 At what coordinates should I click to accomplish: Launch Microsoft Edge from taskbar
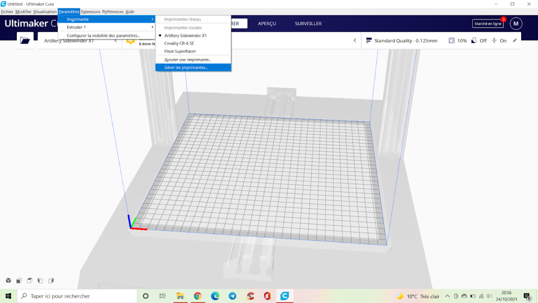215,296
